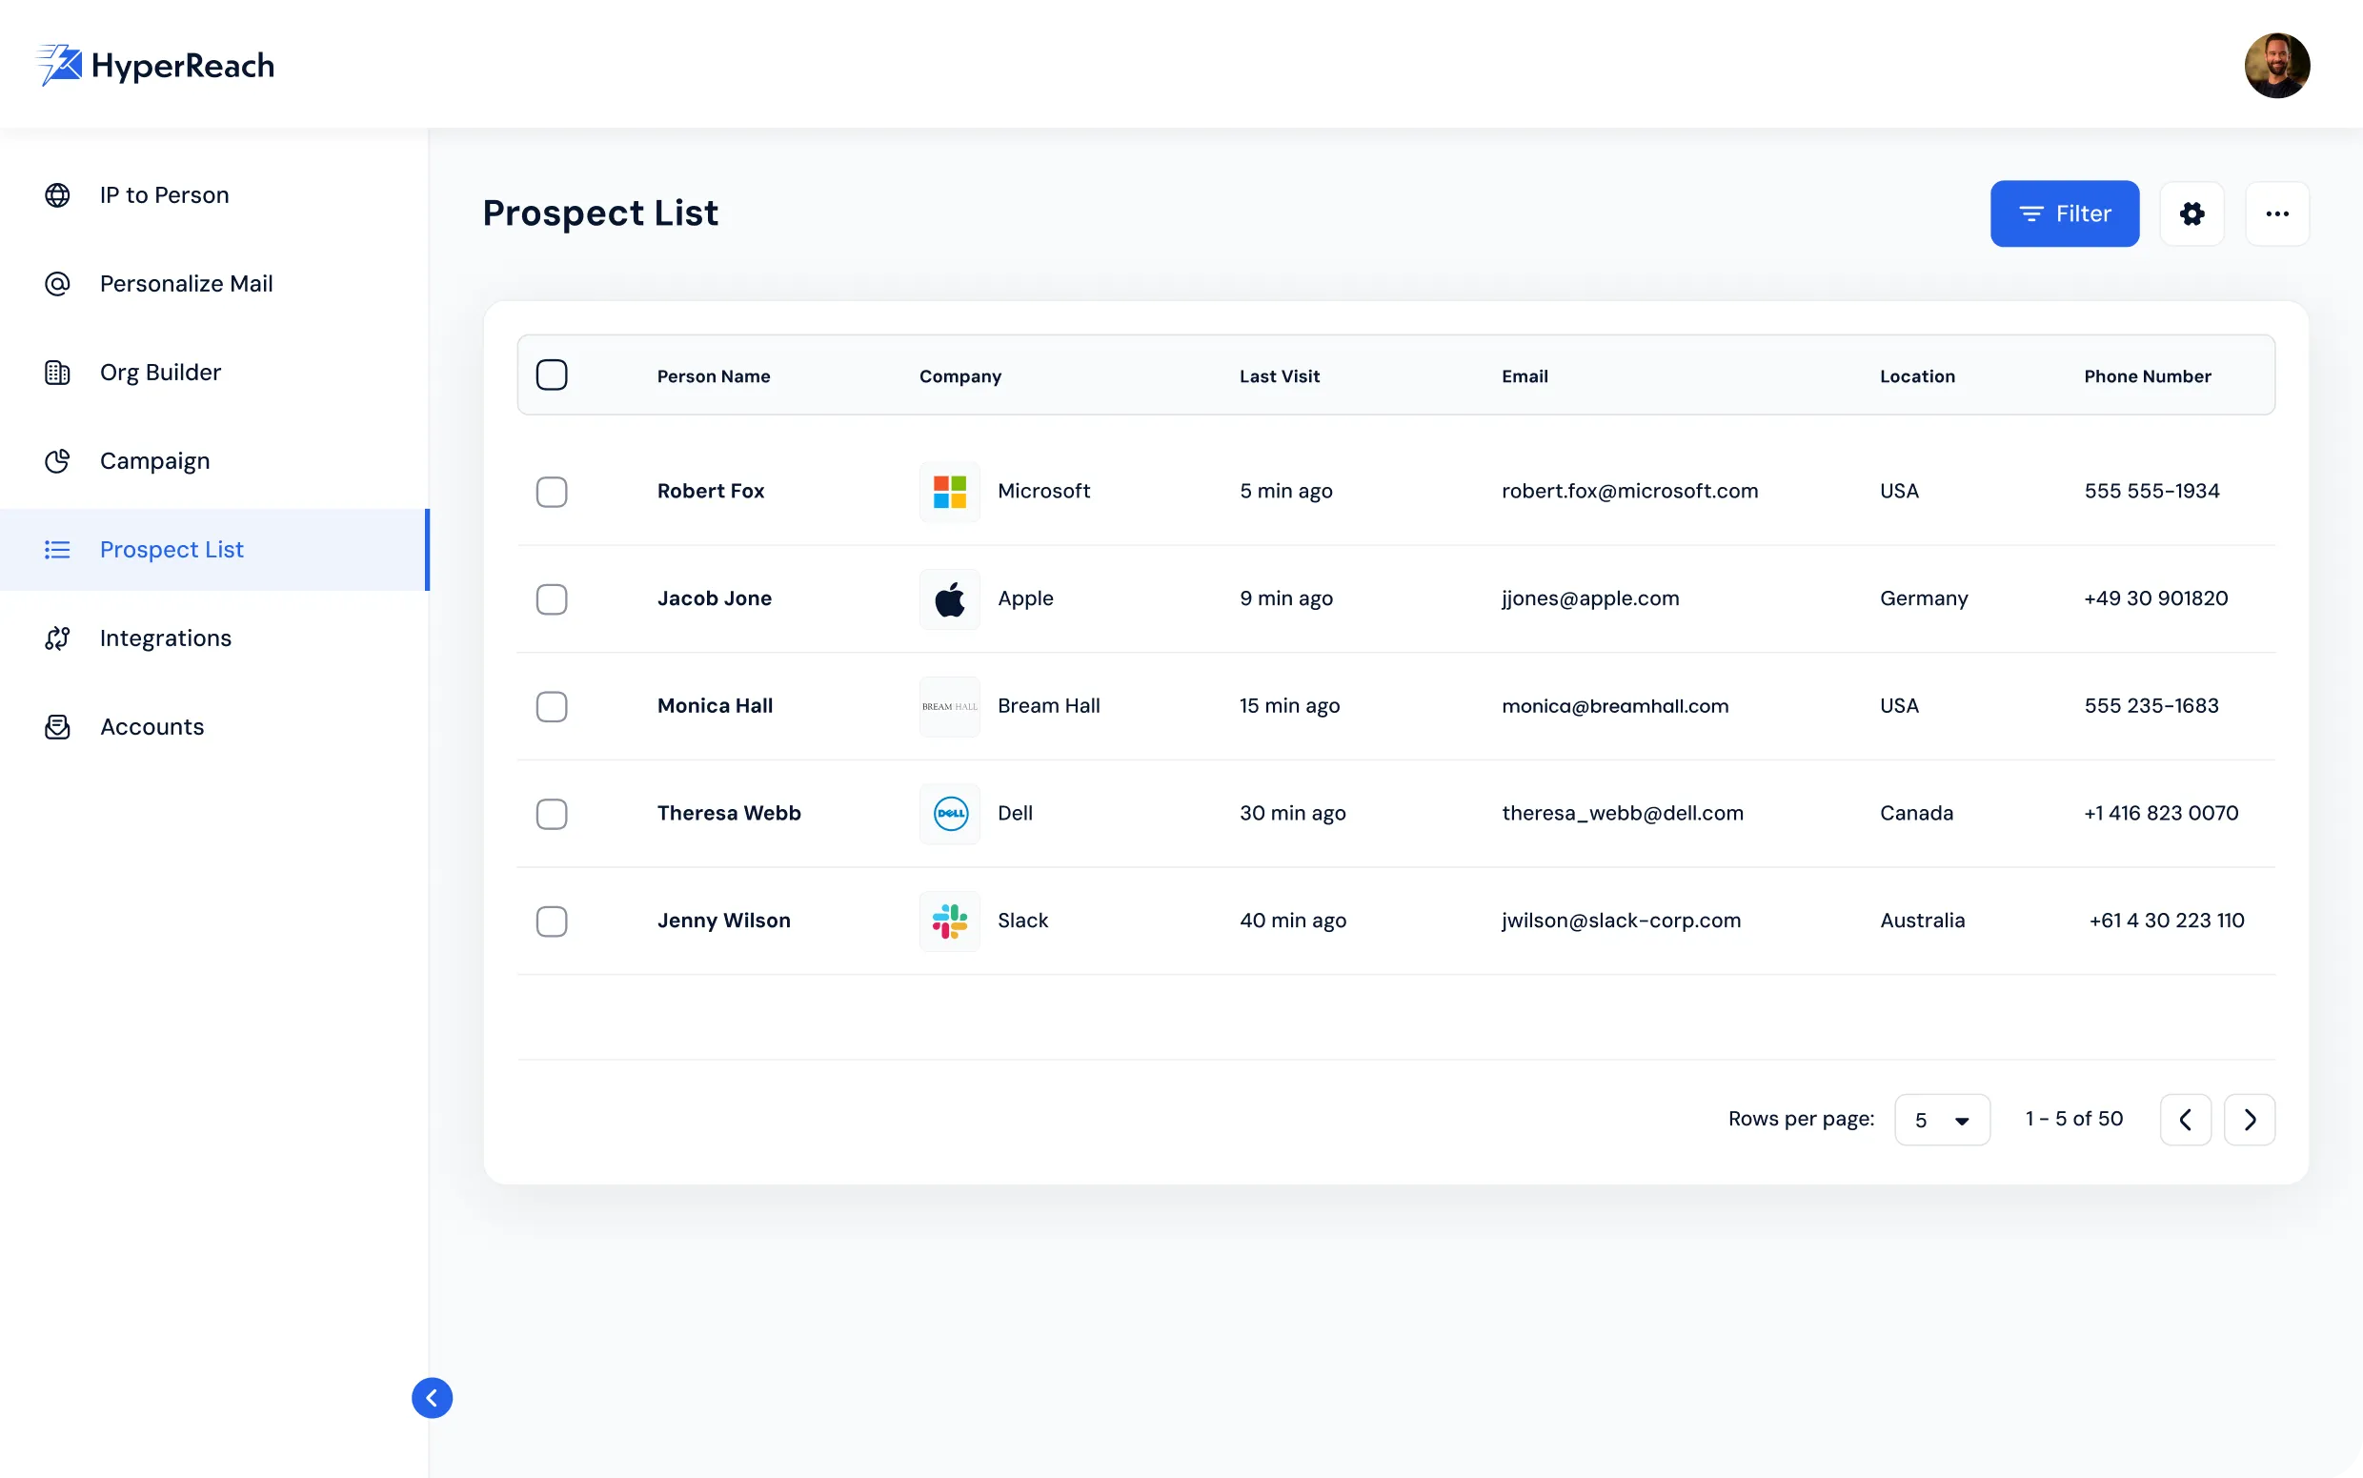Image resolution: width=2363 pixels, height=1478 pixels.
Task: Click the Apple company logo
Action: tap(949, 599)
